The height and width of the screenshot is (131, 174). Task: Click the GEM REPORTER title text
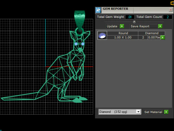pyautogui.click(x=115, y=9)
